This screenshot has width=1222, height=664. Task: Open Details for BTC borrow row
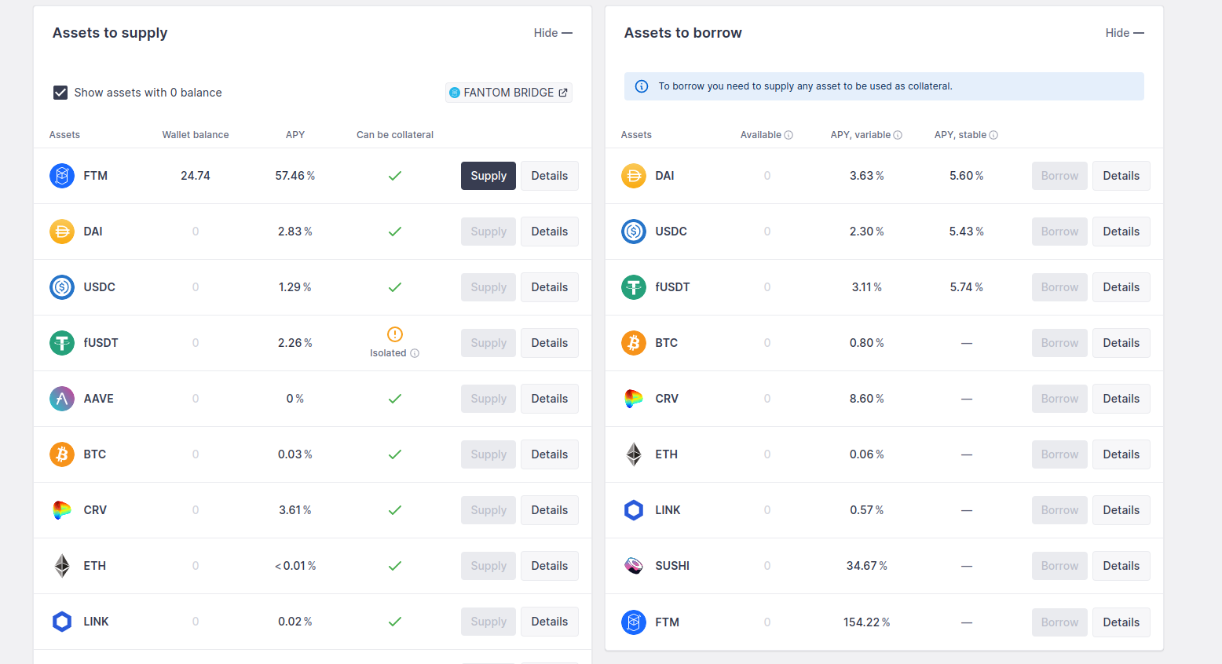1121,343
